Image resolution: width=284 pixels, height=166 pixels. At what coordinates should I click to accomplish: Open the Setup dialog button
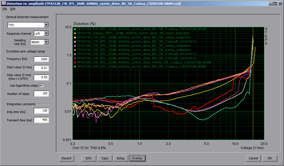point(120,158)
